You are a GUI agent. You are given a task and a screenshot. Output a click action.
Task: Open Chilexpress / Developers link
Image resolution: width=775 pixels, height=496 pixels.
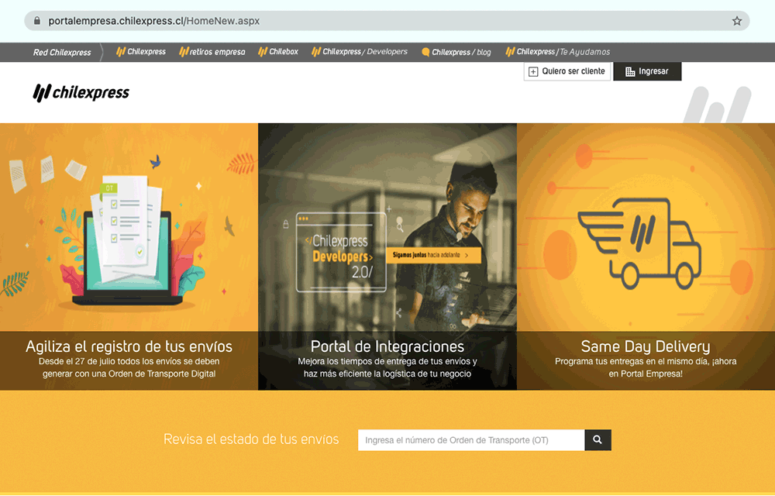[x=360, y=51]
